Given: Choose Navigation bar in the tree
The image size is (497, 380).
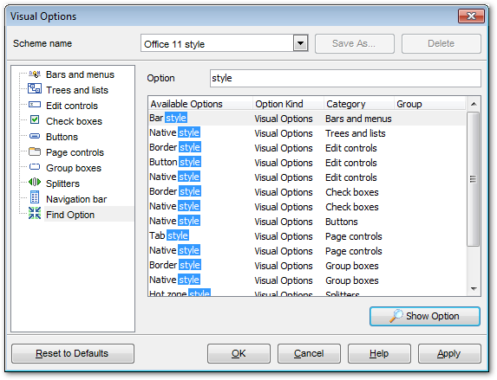Looking at the screenshot, I should (76, 199).
